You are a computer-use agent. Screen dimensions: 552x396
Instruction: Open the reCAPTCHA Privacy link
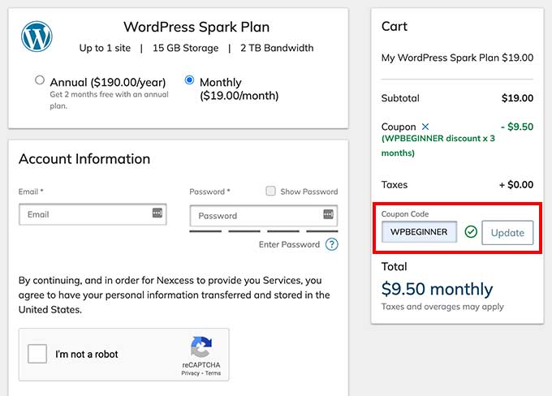pyautogui.click(x=191, y=373)
